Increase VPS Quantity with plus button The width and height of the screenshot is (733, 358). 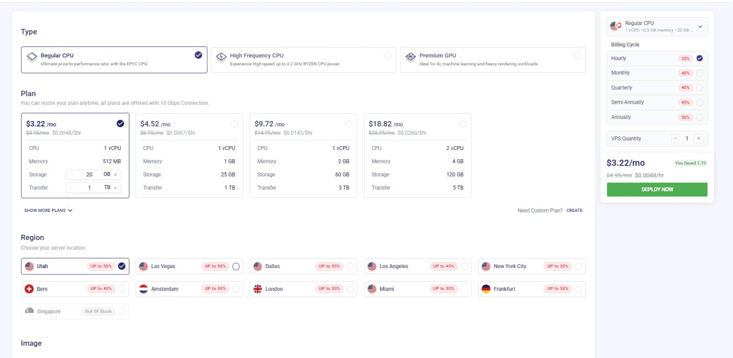pos(699,139)
